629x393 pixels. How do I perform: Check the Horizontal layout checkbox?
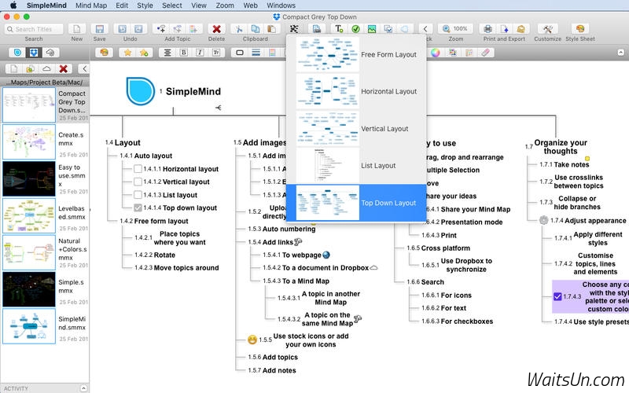click(x=138, y=169)
